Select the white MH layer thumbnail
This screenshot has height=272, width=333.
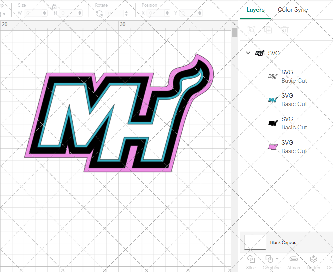coord(273,76)
